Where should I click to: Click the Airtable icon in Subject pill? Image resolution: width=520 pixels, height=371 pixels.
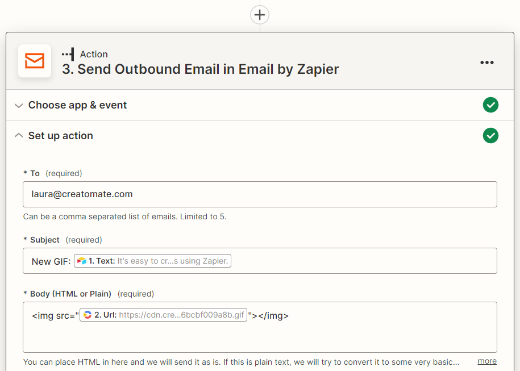pos(82,261)
